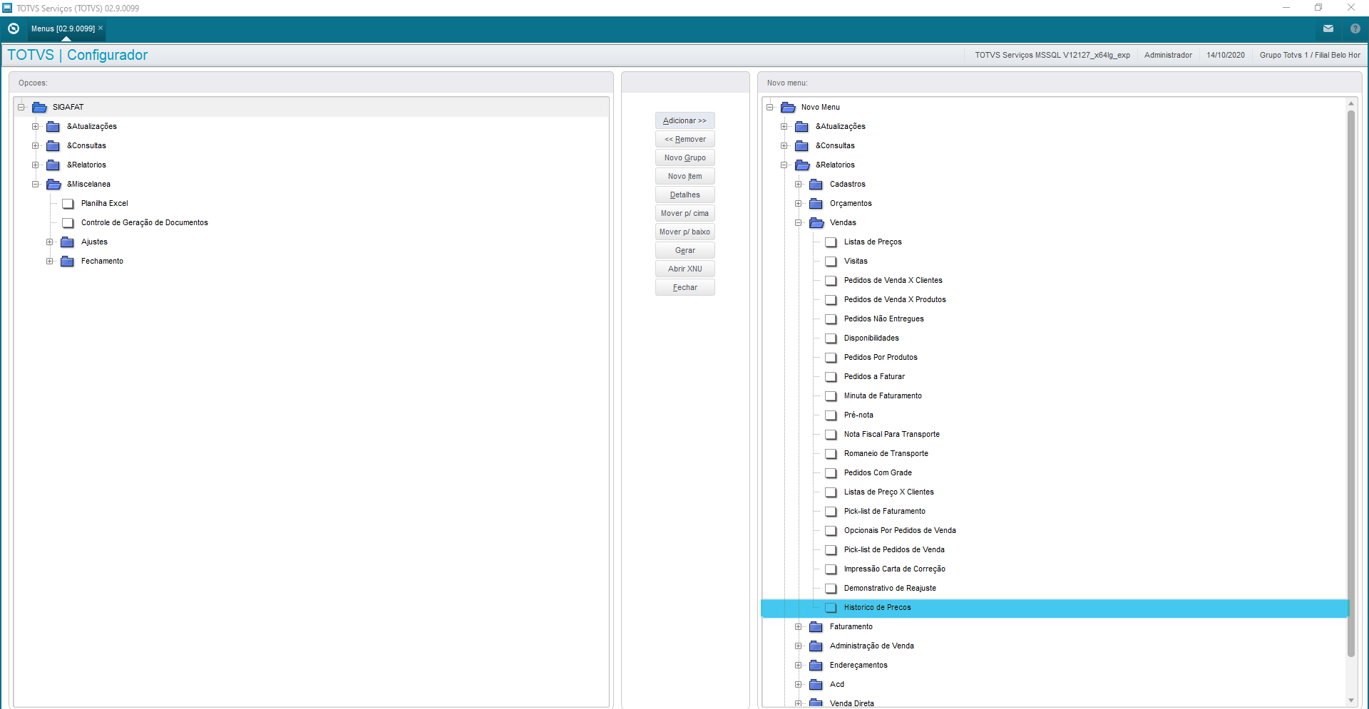Screen dimensions: 1369x709
Task: Expand &Atualizações in the Opcoes tree
Action: pos(36,127)
